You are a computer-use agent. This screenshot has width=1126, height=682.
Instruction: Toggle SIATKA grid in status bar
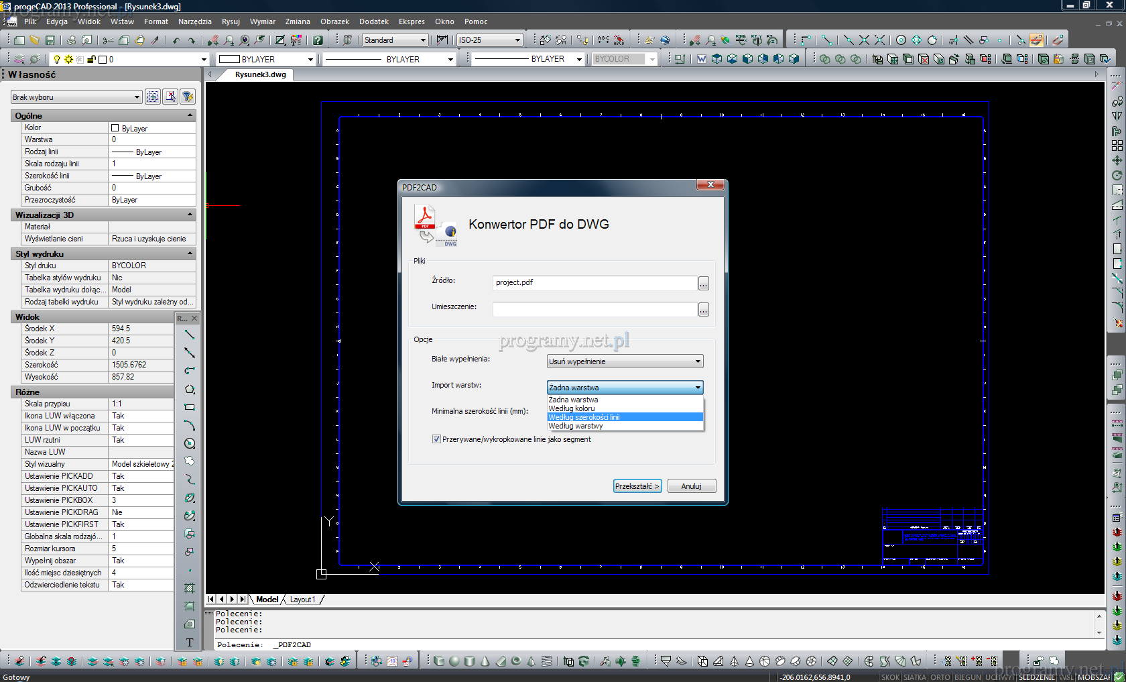tap(915, 677)
